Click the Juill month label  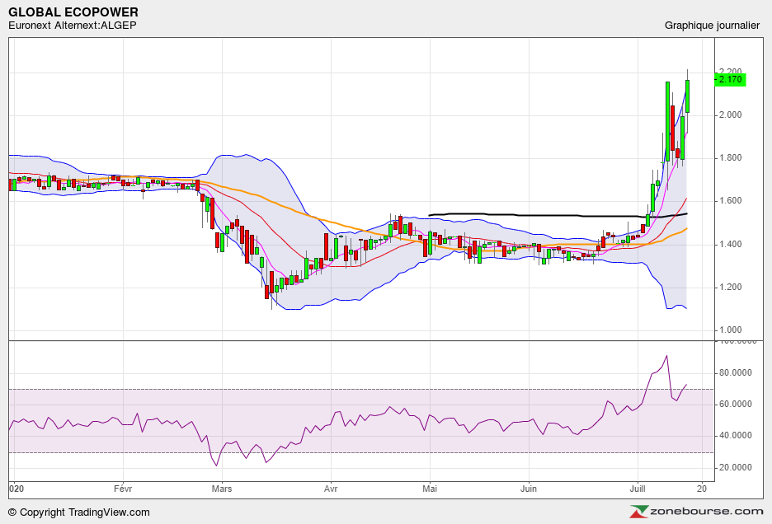[638, 489]
